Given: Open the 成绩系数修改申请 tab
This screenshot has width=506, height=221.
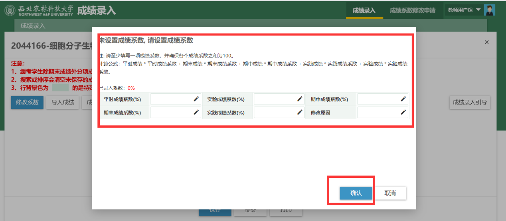Looking at the screenshot, I should (412, 10).
